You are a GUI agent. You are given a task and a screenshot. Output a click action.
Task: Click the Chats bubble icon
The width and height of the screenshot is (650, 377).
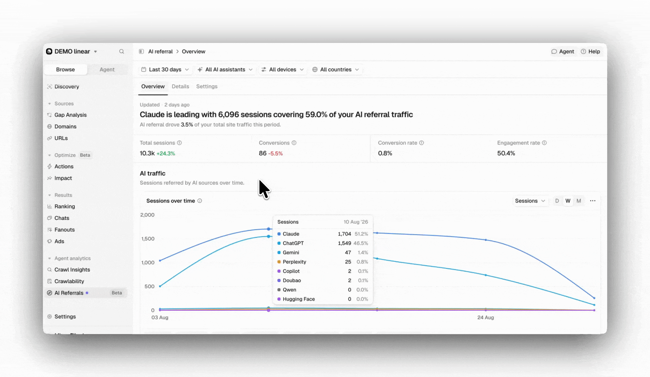click(x=50, y=218)
